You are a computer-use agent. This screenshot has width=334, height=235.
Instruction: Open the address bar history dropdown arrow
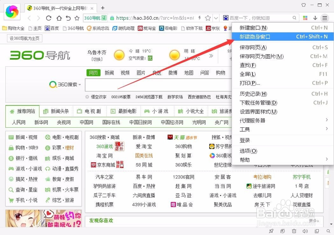(x=215, y=18)
